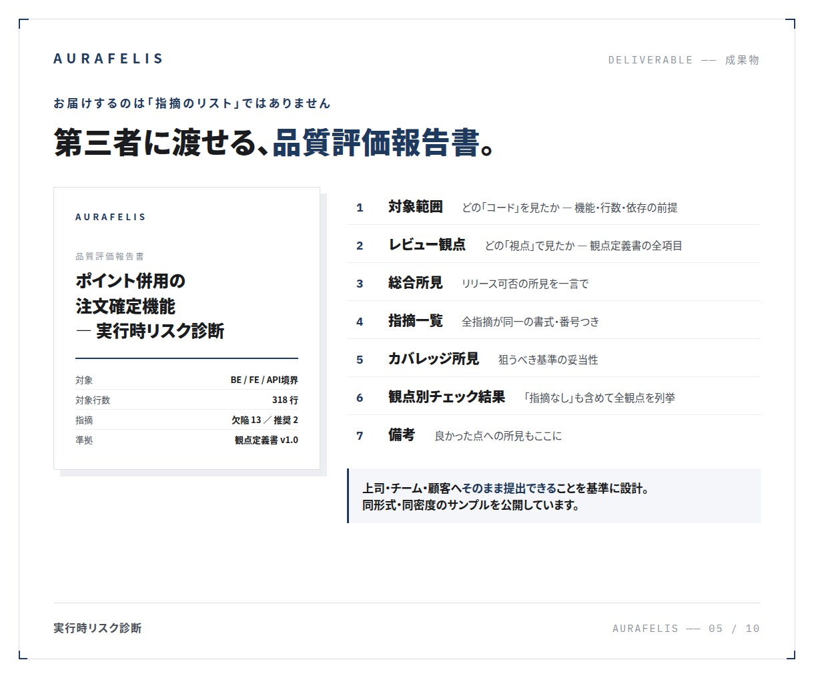
Task: Click the '準拠' label in the card
Action: click(x=84, y=440)
